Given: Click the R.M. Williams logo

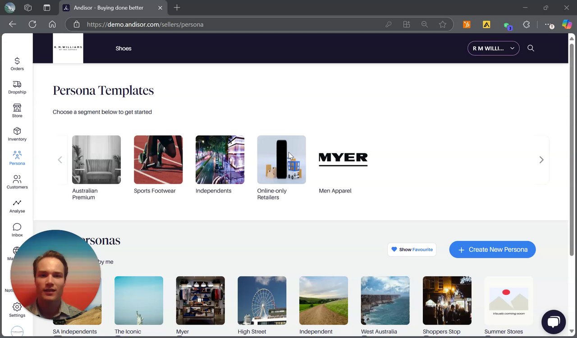Looking at the screenshot, I should [x=68, y=48].
